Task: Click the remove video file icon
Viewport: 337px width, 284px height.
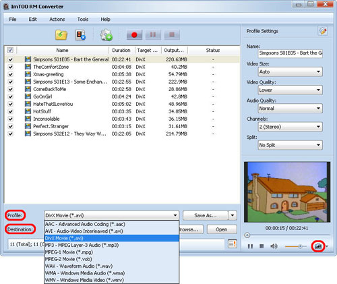Action: click(x=80, y=35)
